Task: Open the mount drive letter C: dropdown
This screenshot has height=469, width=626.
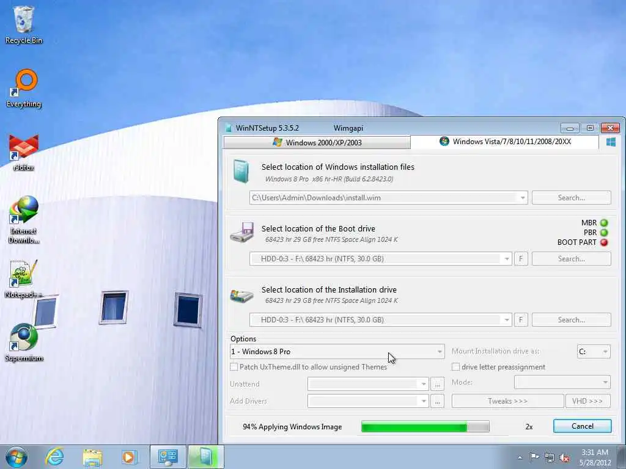Action: (594, 351)
